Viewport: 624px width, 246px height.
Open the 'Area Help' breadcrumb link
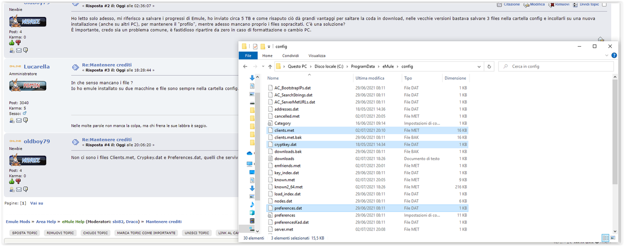[x=46, y=222]
